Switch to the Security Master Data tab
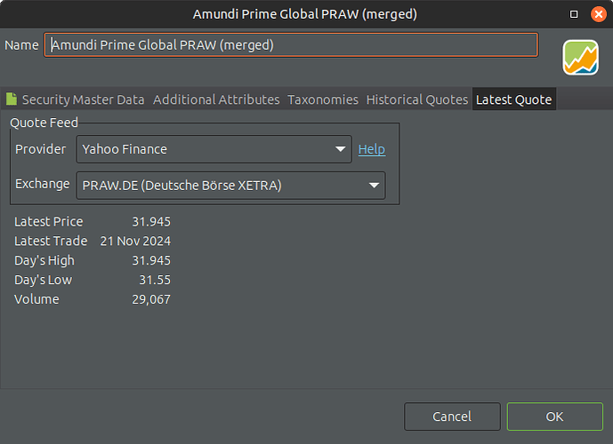This screenshot has height=444, width=613. [83, 99]
